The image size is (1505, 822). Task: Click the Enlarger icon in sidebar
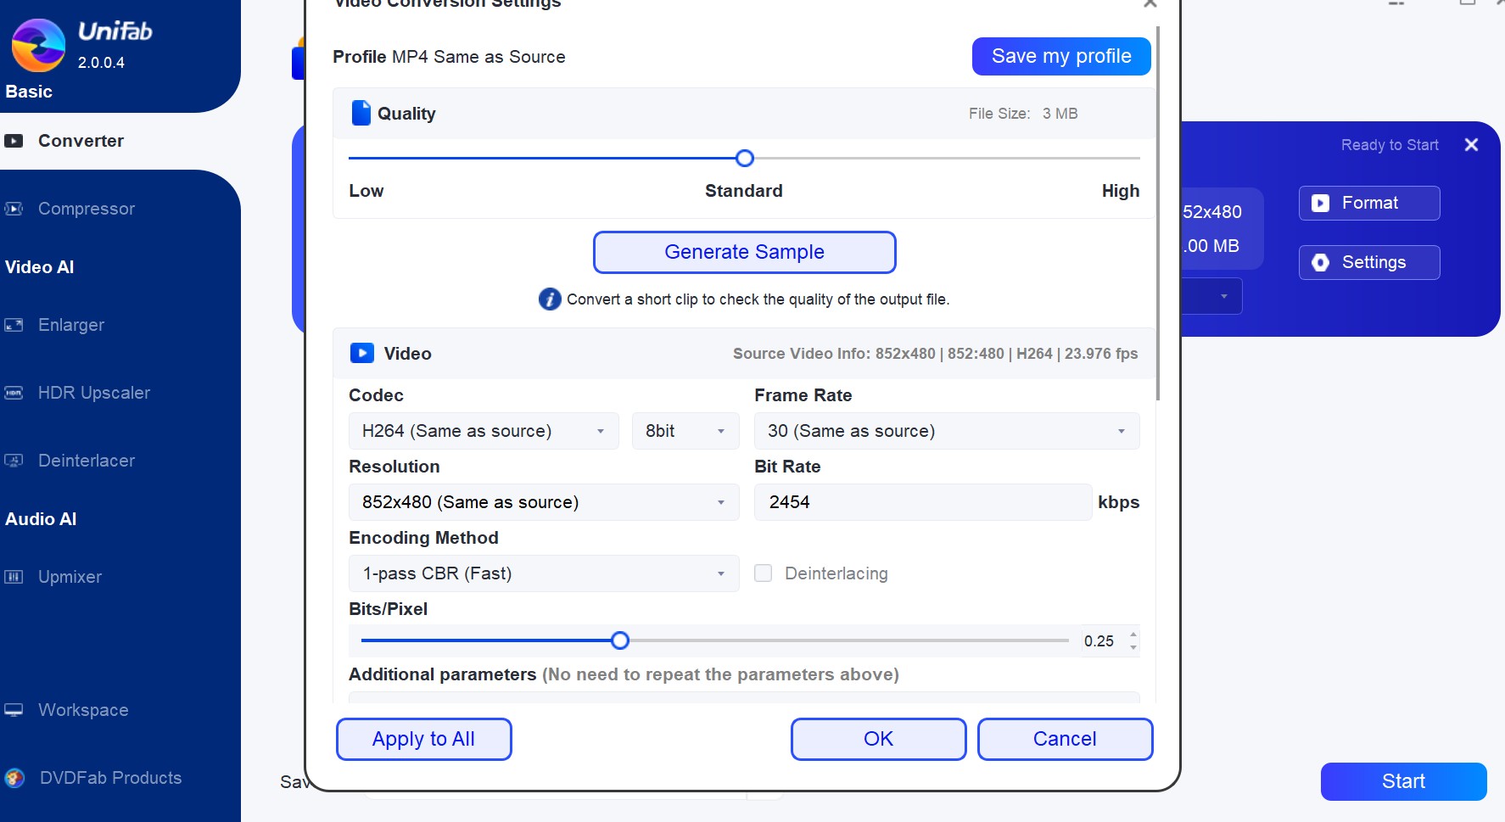14,325
